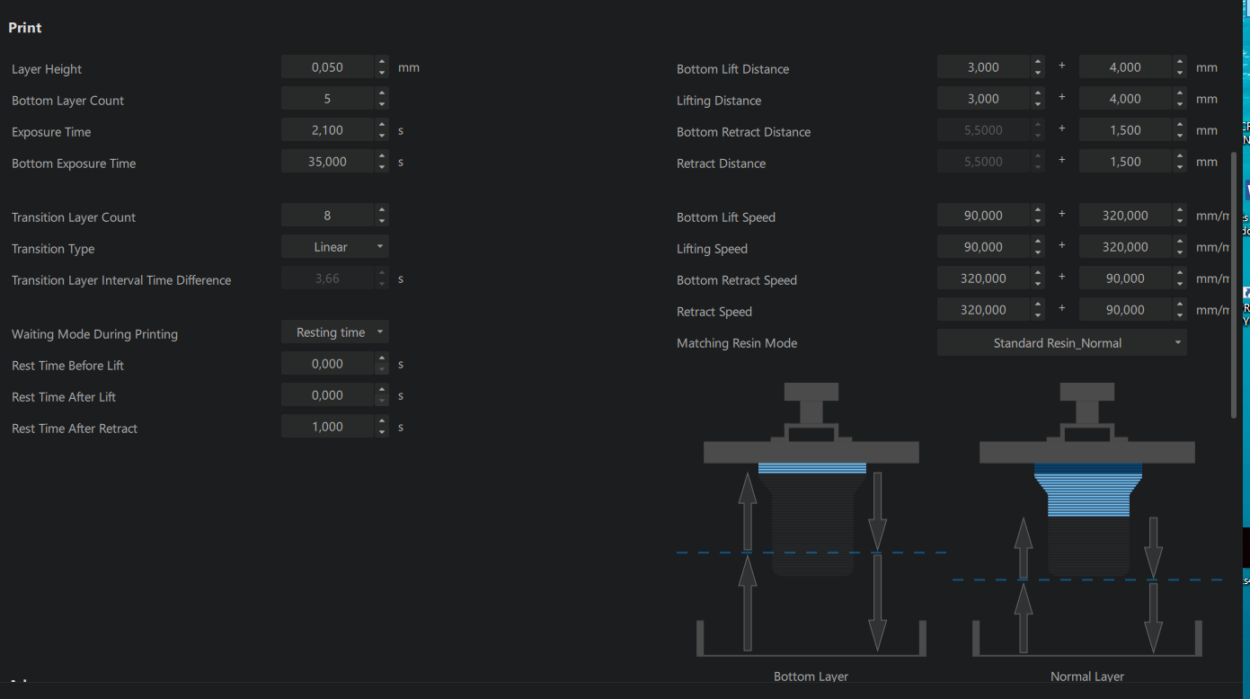Increase Rest Time After Lift with up arrow

click(x=382, y=390)
